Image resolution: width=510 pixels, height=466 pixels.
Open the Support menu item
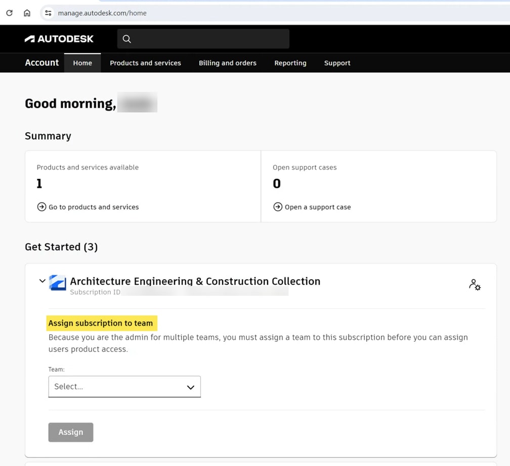(x=337, y=63)
